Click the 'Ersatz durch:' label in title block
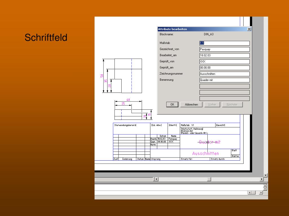This screenshot has height=216, width=289. 218,159
